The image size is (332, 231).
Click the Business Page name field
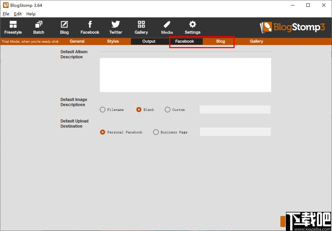coord(235,132)
